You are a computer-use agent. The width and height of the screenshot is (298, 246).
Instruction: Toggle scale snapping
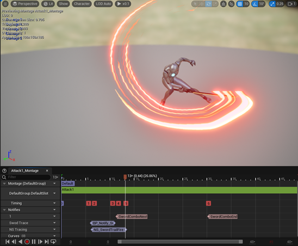point(272,4)
